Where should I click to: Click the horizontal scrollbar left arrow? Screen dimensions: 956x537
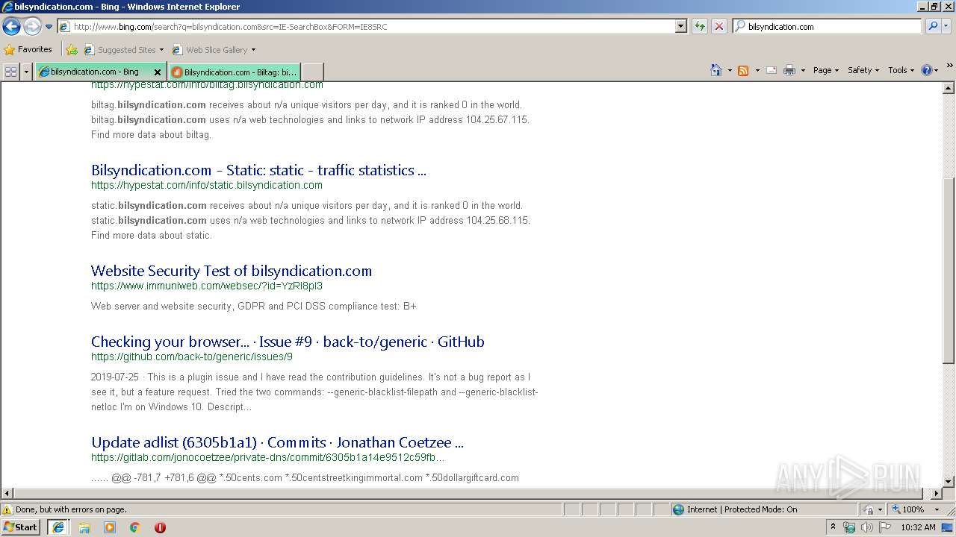point(7,493)
